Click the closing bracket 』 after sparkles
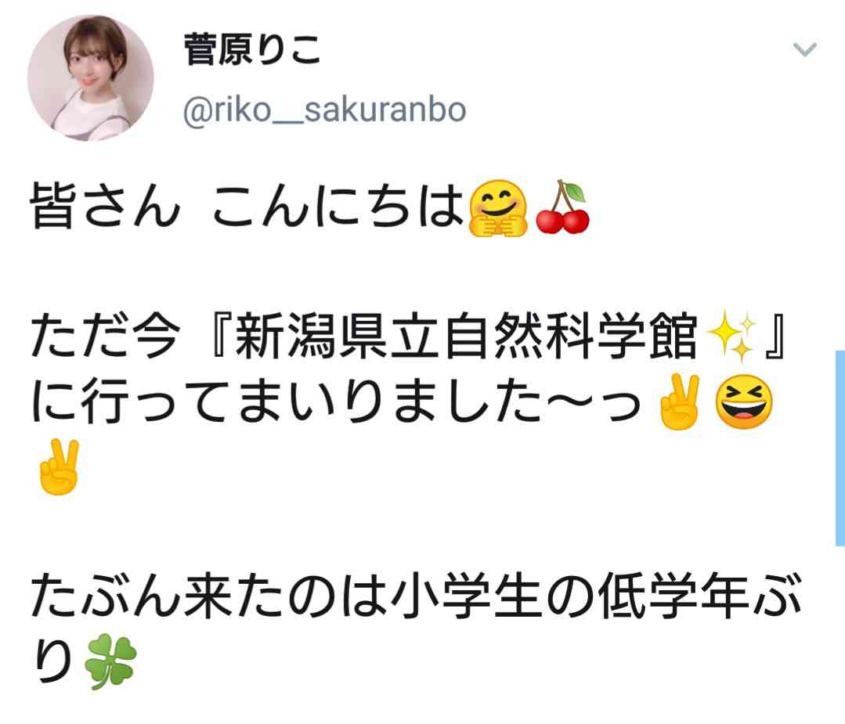 pos(775,336)
